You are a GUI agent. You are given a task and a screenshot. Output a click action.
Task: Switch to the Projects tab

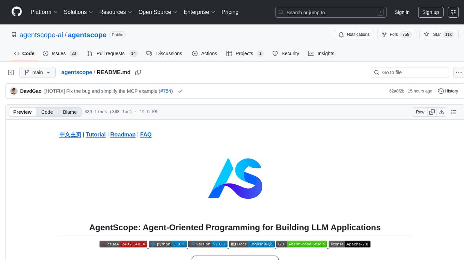point(245,53)
